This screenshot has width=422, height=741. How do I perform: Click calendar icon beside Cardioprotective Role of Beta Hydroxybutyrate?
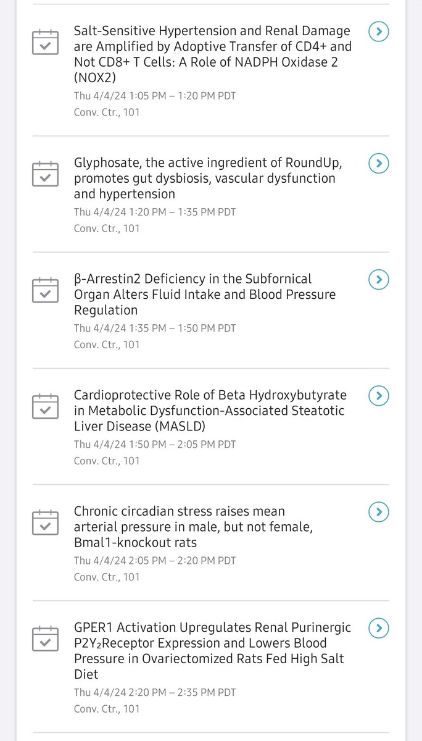pos(45,406)
